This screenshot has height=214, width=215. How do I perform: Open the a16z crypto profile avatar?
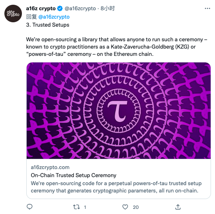point(13,14)
